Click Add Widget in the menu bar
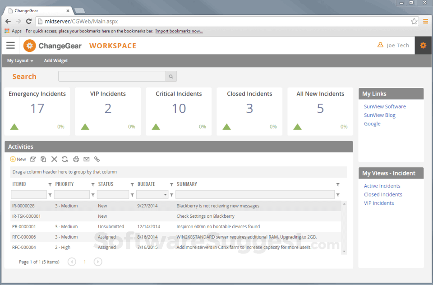 (56, 61)
